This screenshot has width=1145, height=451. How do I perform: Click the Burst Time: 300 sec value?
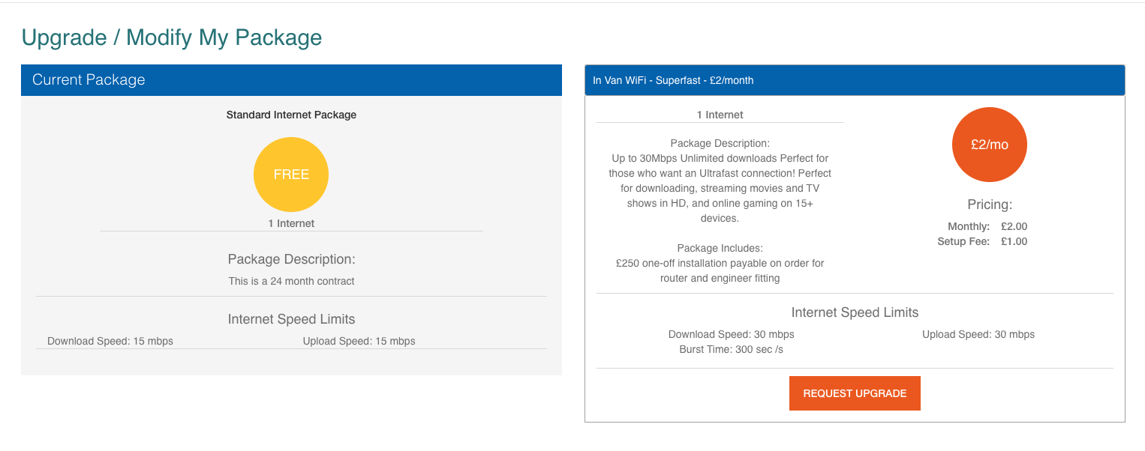pyautogui.click(x=732, y=349)
